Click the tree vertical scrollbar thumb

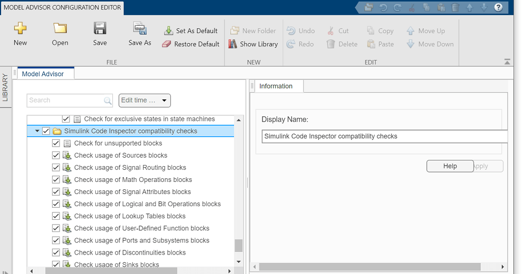click(238, 246)
